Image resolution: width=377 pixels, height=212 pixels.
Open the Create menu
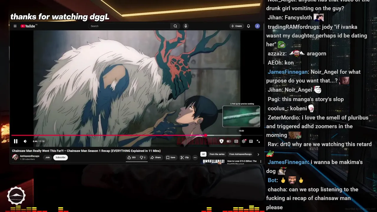[237, 26]
